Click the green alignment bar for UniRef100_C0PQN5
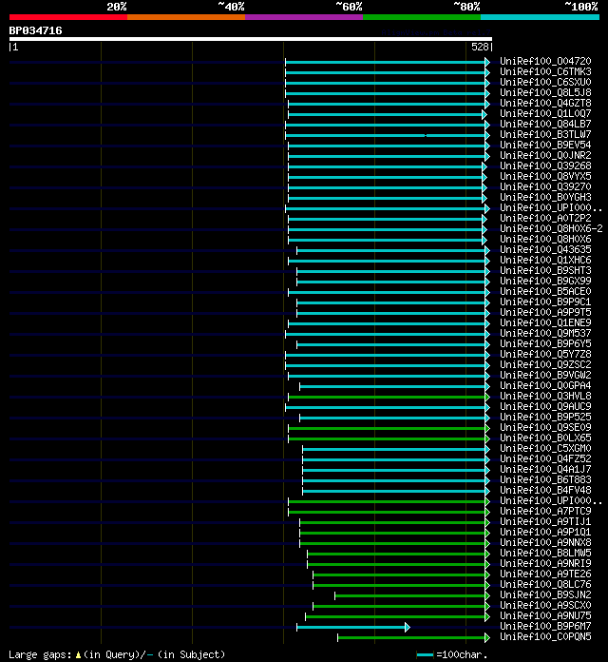 tap(413, 637)
